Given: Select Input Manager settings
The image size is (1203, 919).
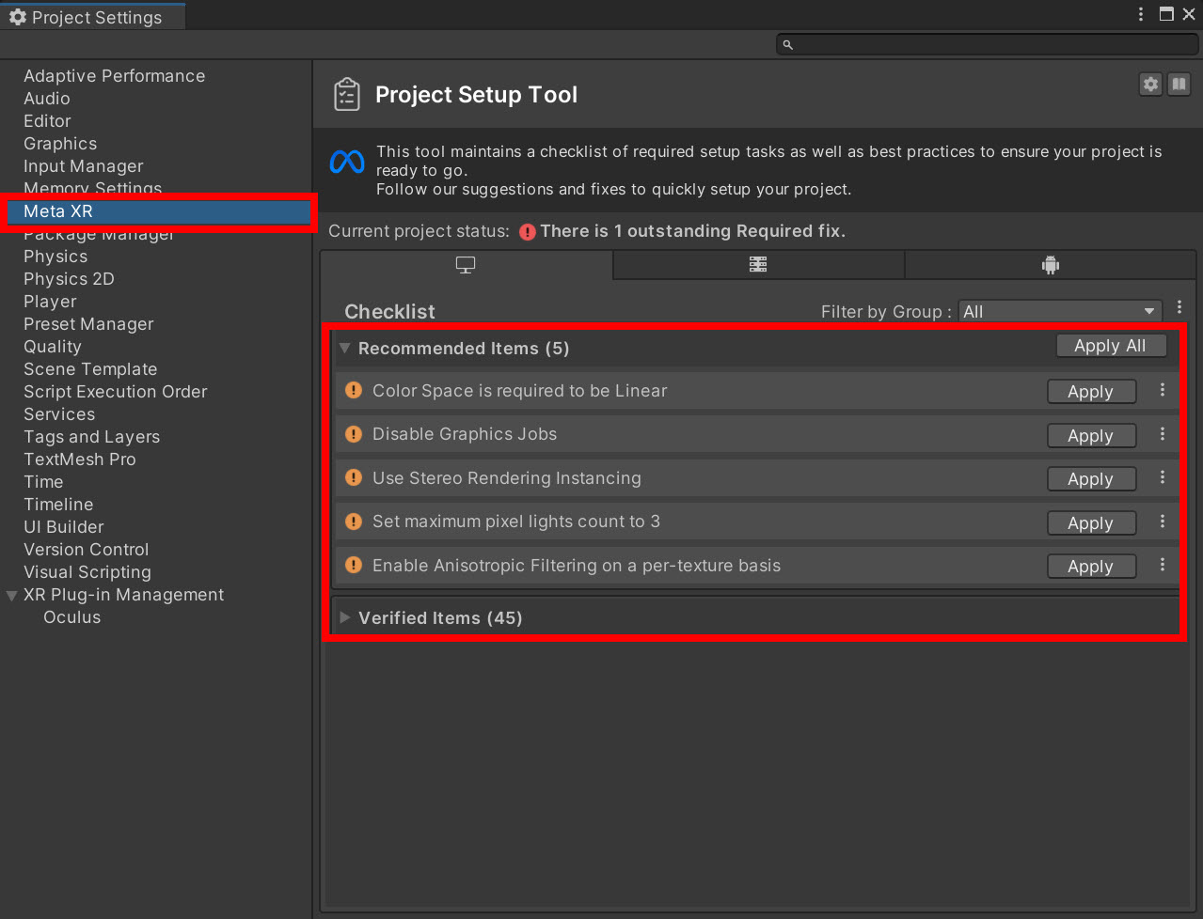Looking at the screenshot, I should point(84,166).
